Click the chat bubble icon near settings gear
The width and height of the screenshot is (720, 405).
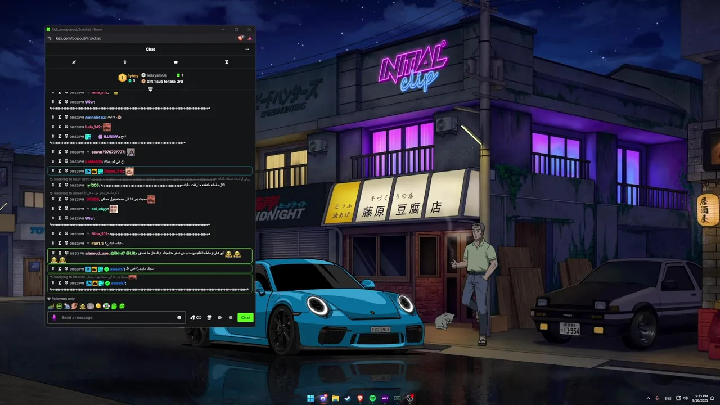point(220,318)
